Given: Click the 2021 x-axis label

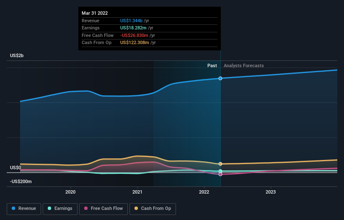Looking at the screenshot, I should [x=137, y=192].
